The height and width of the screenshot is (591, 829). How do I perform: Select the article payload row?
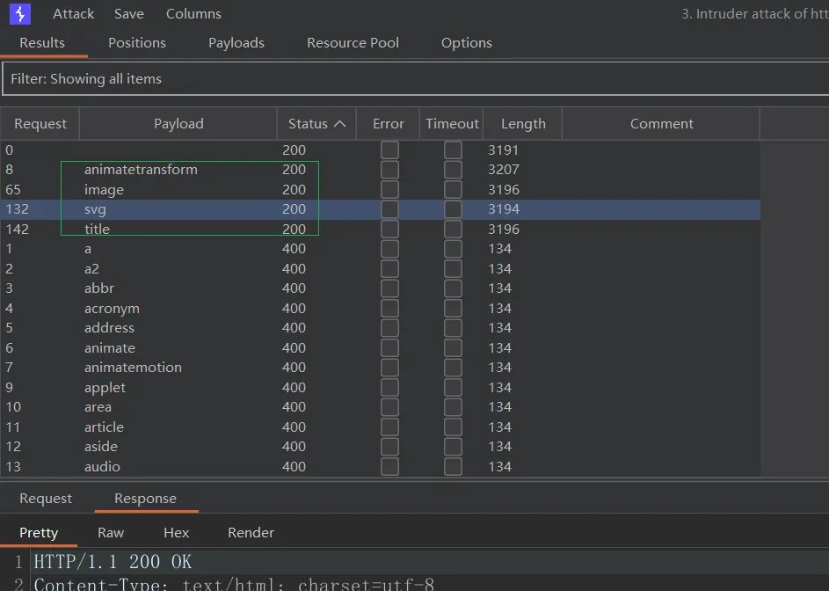pyautogui.click(x=380, y=427)
